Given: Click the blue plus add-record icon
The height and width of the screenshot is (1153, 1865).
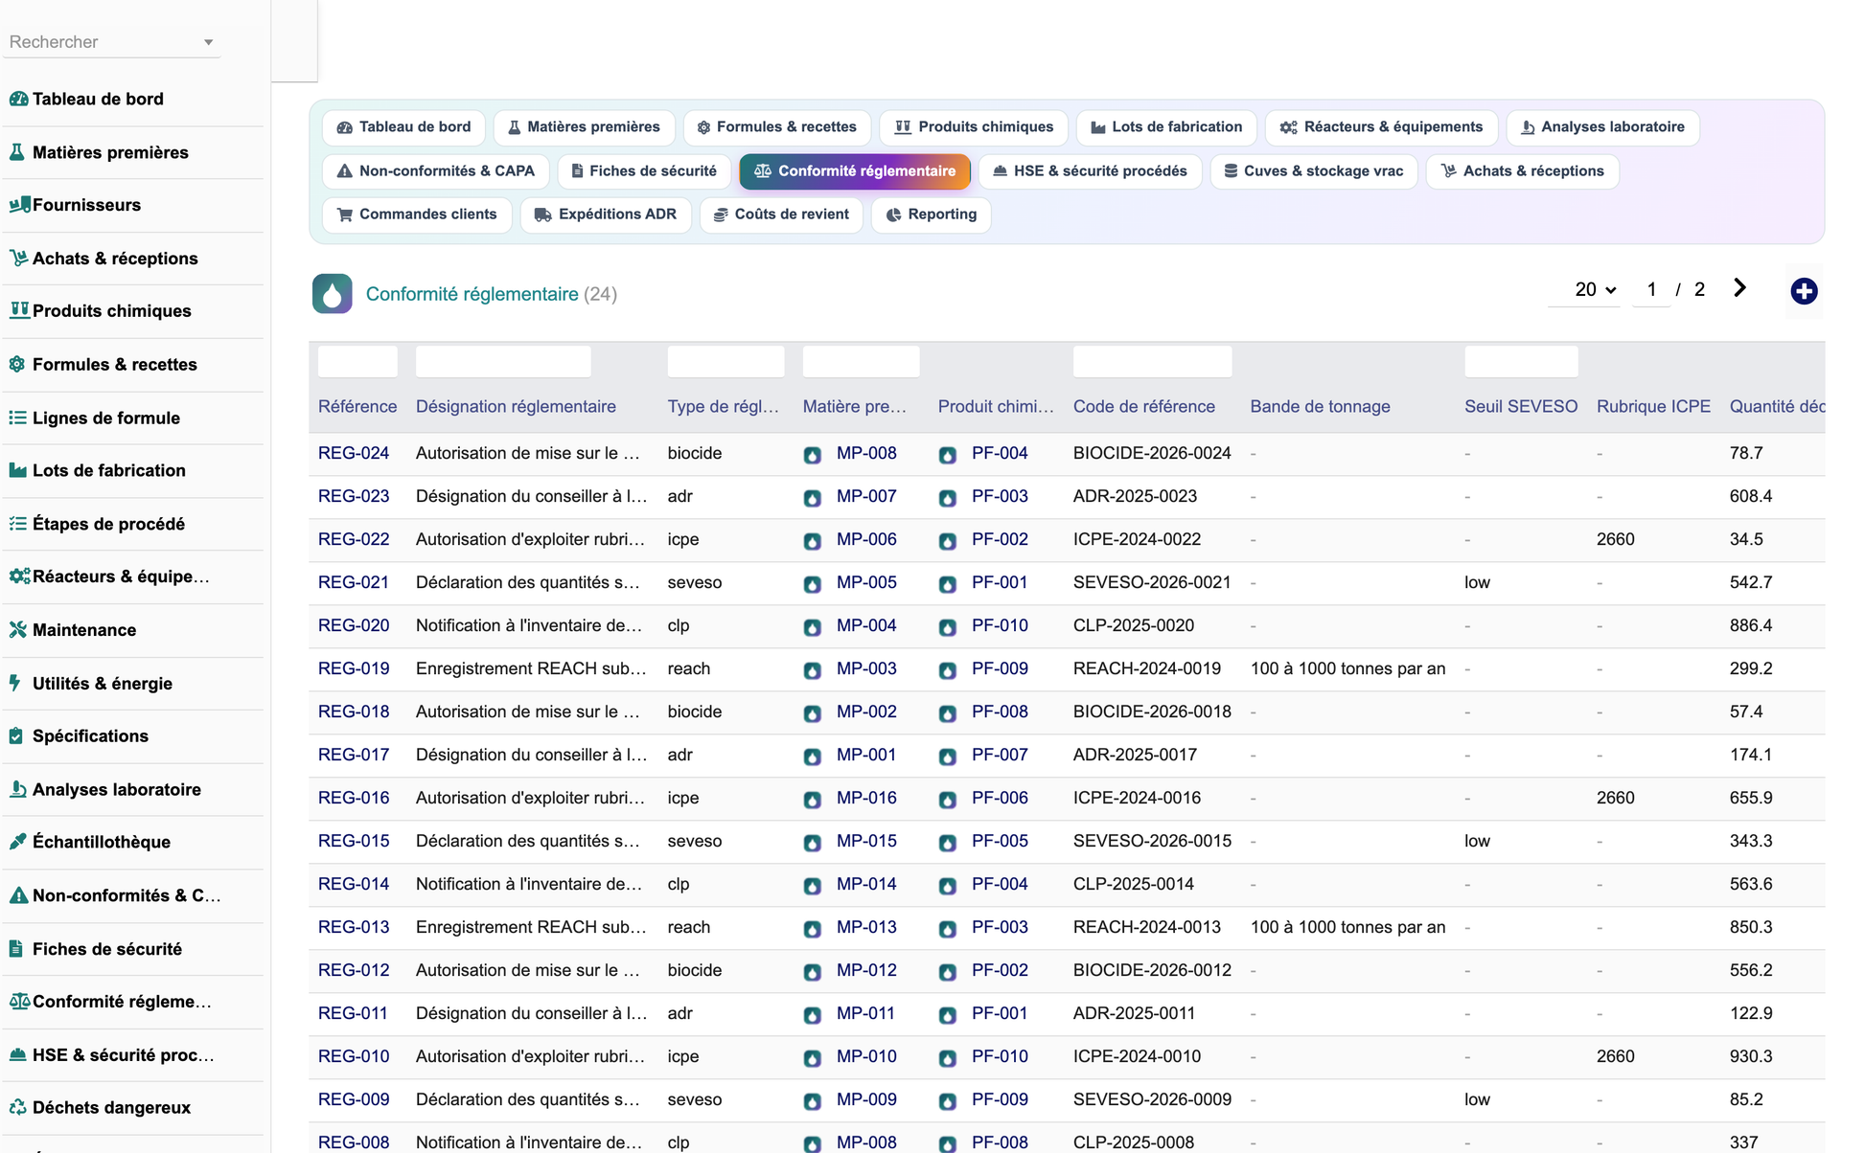Looking at the screenshot, I should [x=1804, y=291].
